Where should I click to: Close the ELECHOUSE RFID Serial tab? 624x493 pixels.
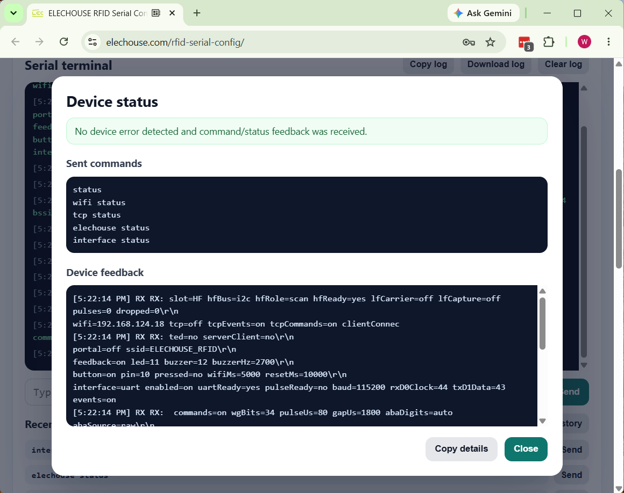[x=172, y=13]
